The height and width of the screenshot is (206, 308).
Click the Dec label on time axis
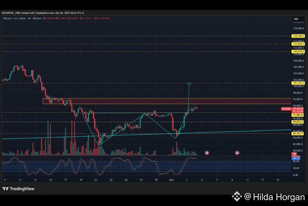pyautogui.click(x=171, y=180)
